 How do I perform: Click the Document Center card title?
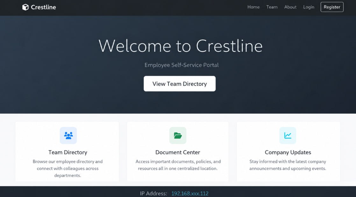[x=178, y=153]
